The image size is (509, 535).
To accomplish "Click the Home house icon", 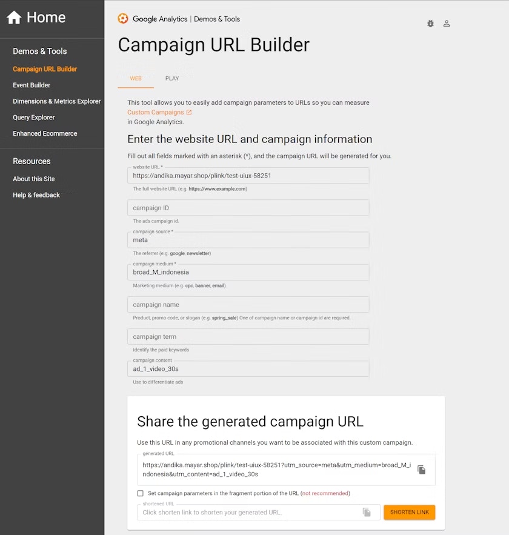I will click(14, 18).
